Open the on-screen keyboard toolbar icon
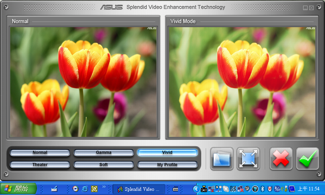 click(x=176, y=189)
